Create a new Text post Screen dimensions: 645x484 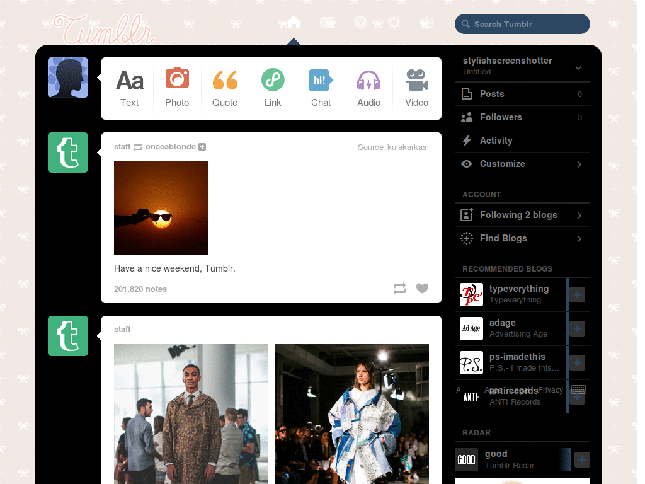click(x=130, y=88)
